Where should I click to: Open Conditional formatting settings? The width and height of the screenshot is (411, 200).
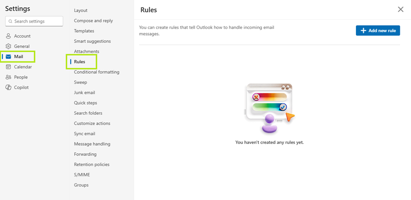(x=96, y=72)
